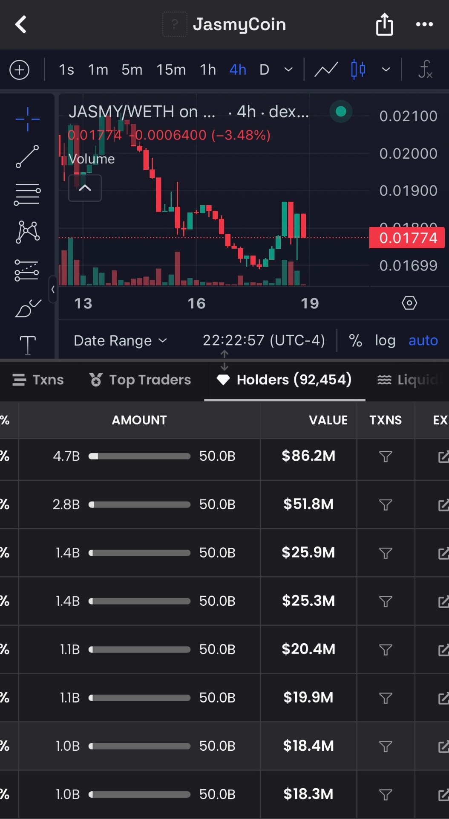Screen dimensions: 449x819
Task: Go back with the left arrow
Action: (x=21, y=24)
